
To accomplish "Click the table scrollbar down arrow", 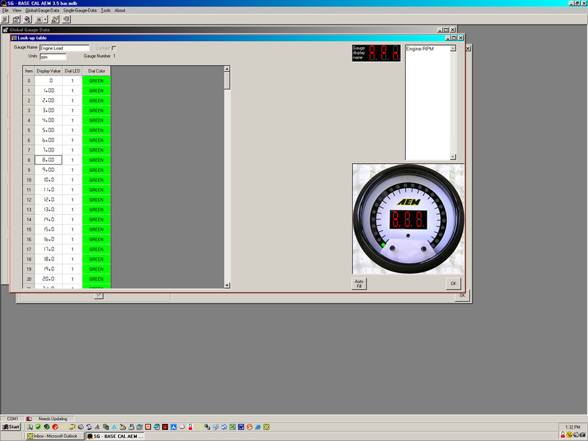I will pos(227,286).
